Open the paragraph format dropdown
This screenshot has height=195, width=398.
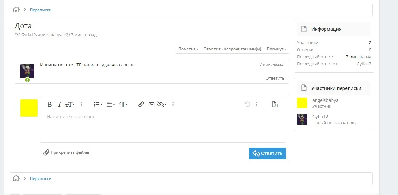click(x=124, y=104)
